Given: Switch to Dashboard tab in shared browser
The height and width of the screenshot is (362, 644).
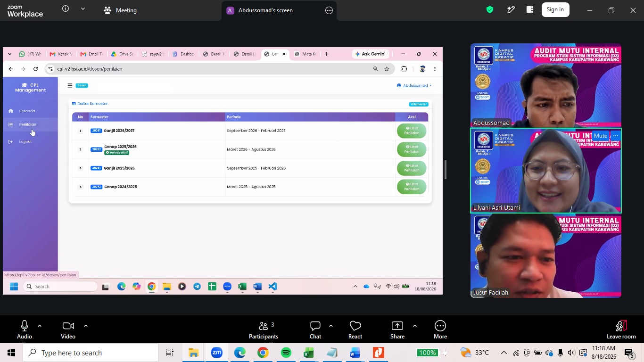Looking at the screenshot, I should click(x=183, y=54).
